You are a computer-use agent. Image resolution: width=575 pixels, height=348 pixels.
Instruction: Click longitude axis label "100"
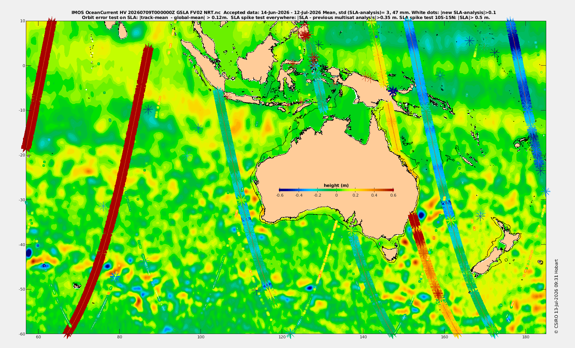point(201,337)
